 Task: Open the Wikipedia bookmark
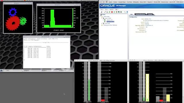pos(136,2)
